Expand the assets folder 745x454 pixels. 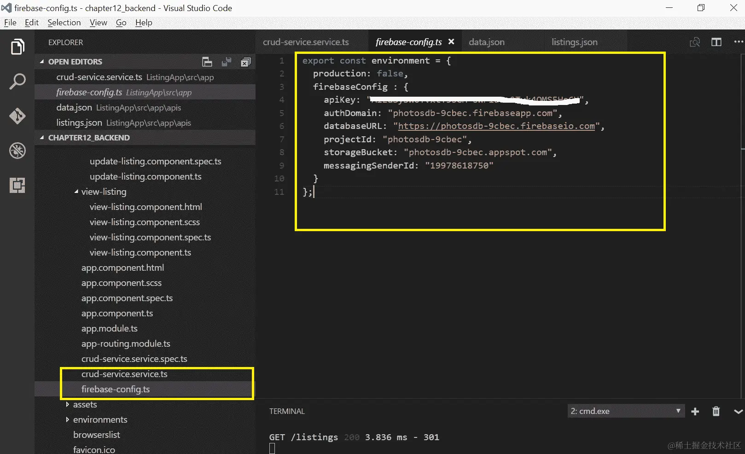(x=85, y=404)
